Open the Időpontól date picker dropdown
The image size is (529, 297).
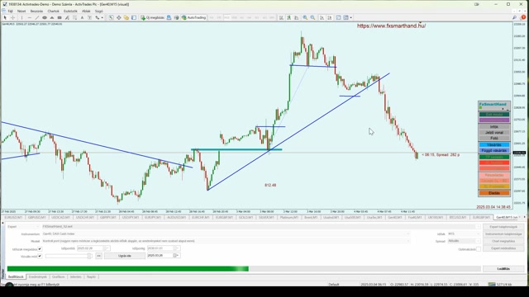(107, 248)
